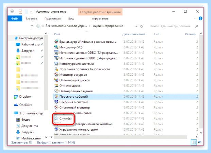Click the search magnifier icon
Viewport: 211px width, 153px height.
pos(196,26)
